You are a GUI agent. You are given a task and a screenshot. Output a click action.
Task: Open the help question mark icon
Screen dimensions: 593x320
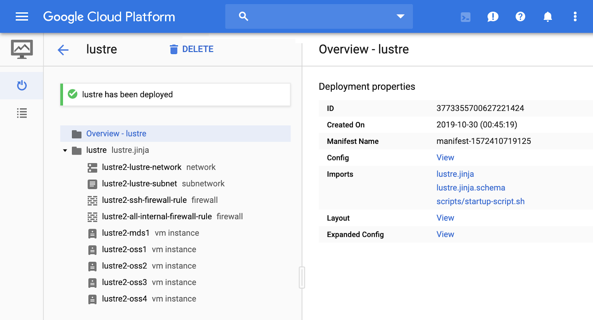(x=520, y=17)
